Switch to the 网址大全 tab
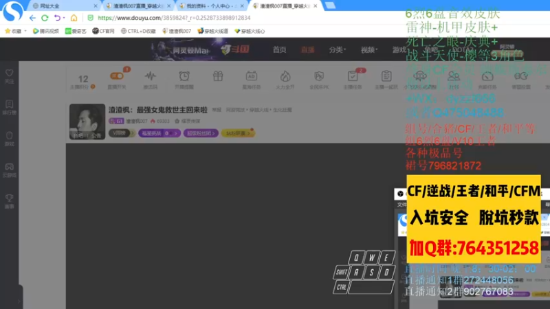 (x=49, y=6)
